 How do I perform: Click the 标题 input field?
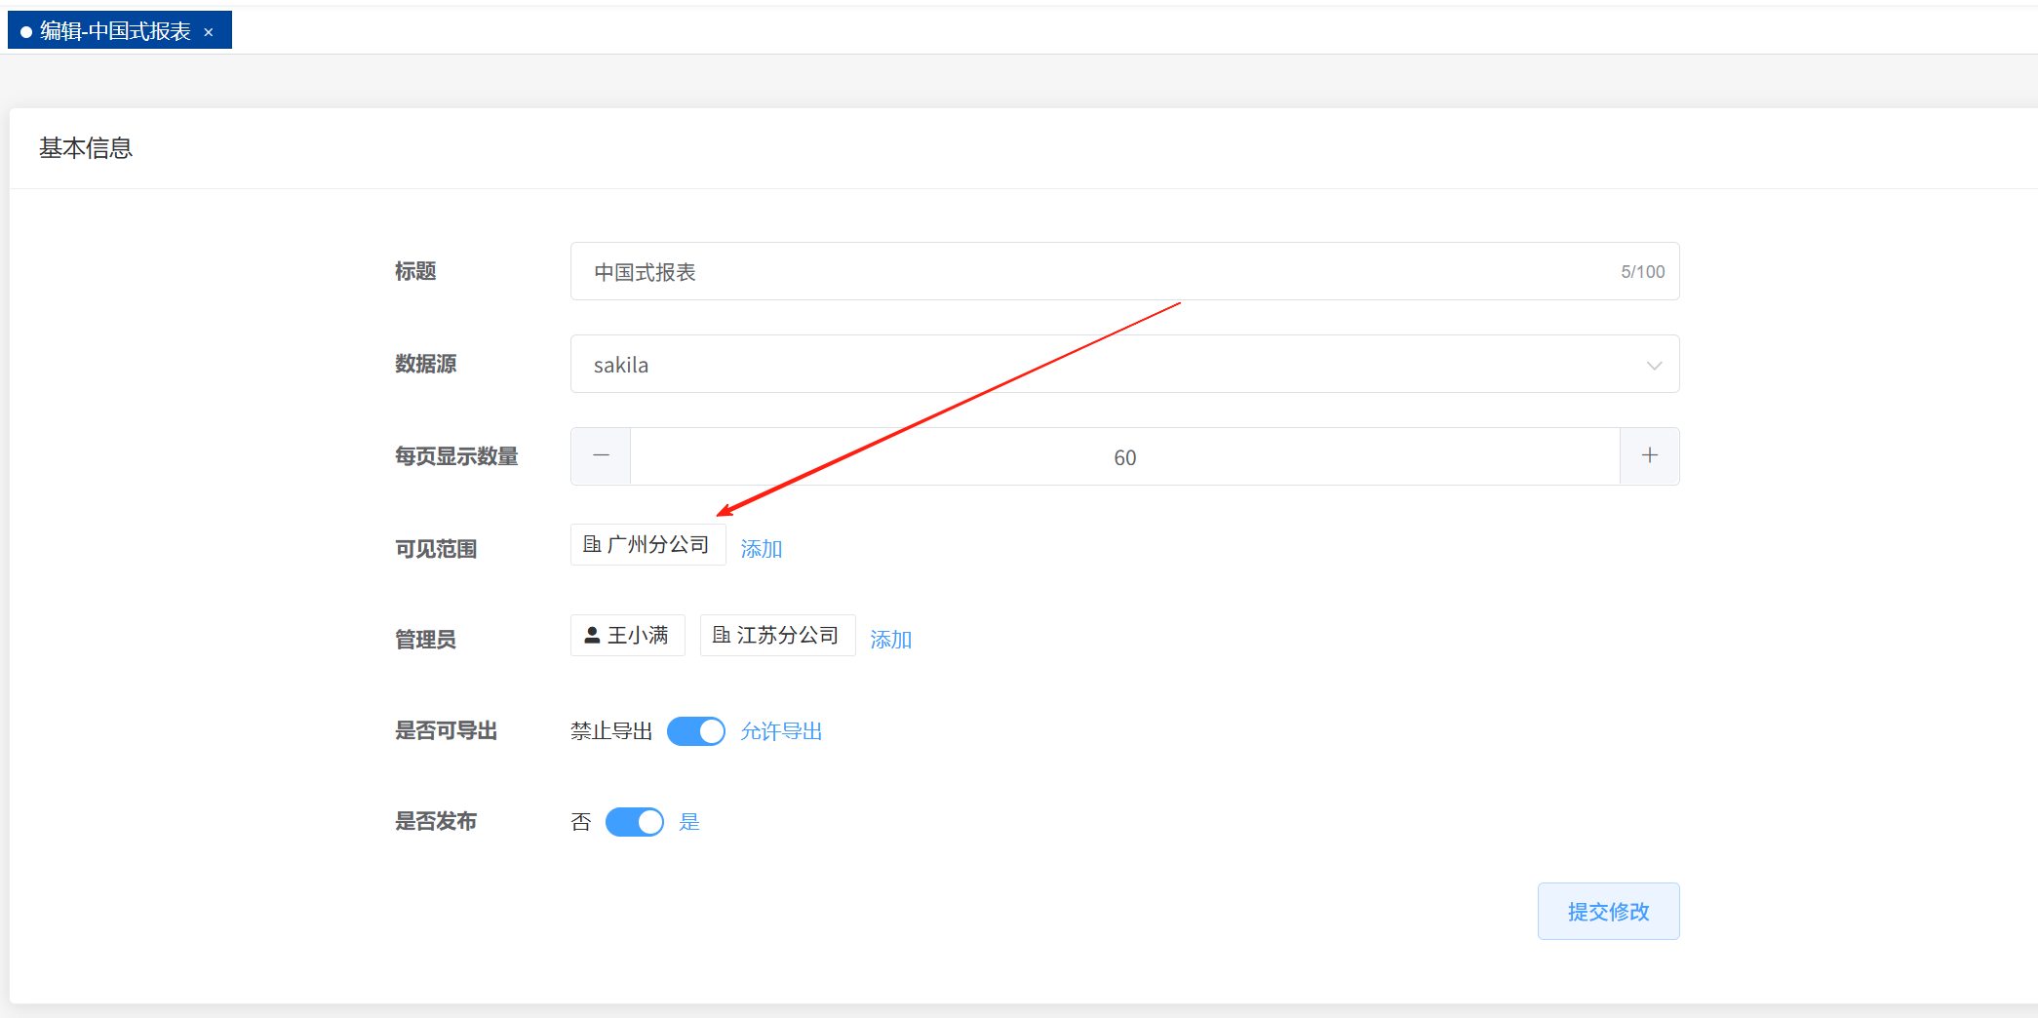(1092, 272)
